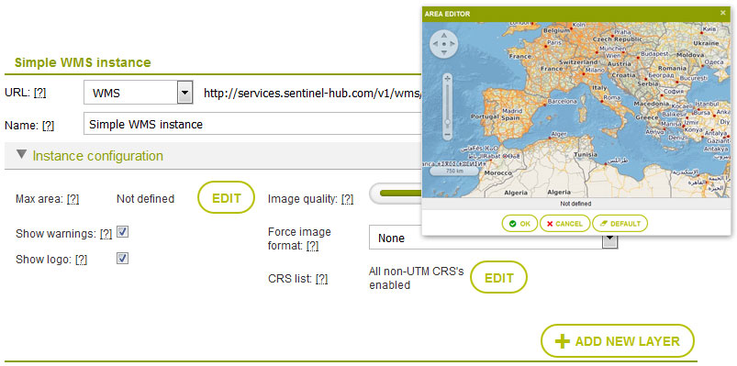This screenshot has height=366, width=737.
Task: Toggle the Show logo checkbox
Action: (123, 259)
